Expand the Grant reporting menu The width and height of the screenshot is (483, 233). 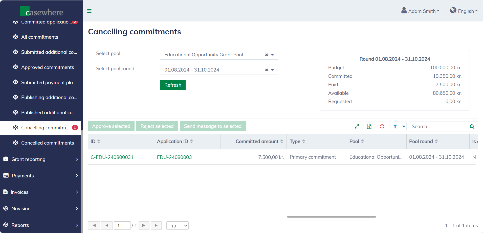point(40,159)
